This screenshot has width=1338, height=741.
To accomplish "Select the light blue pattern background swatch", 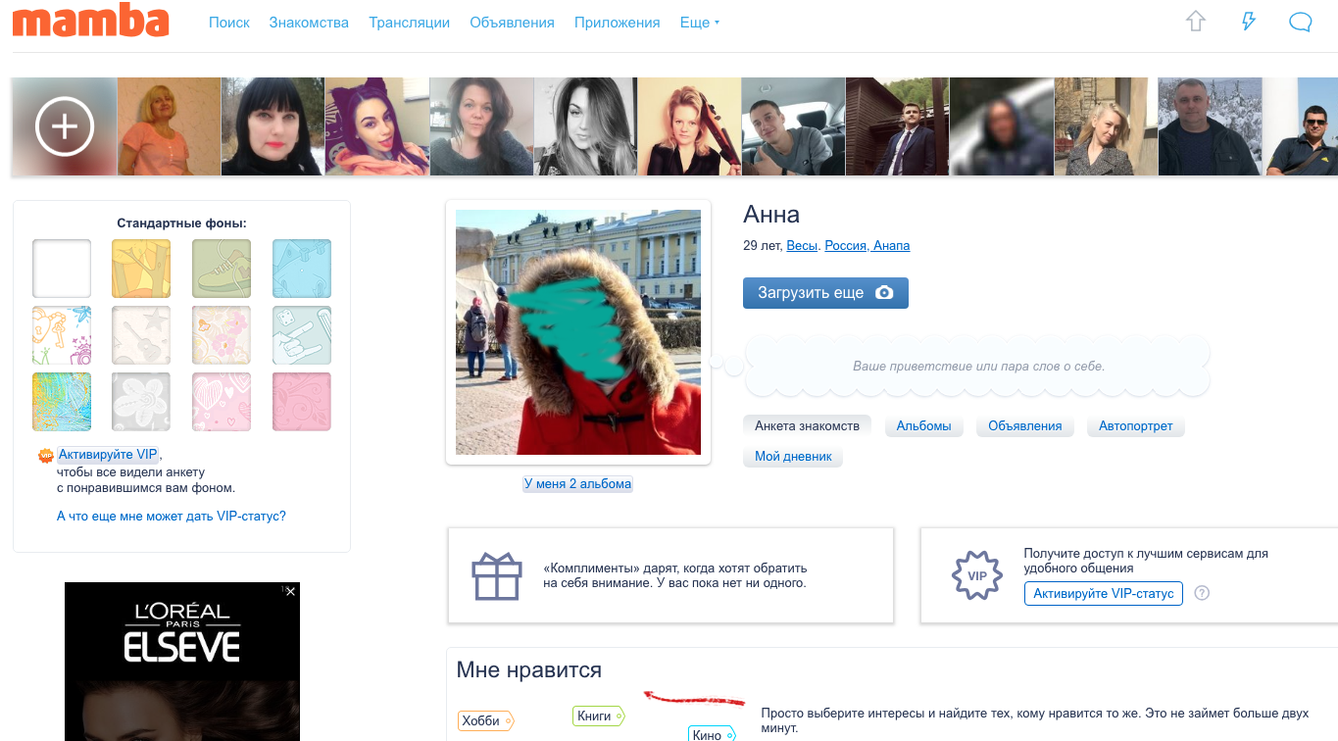I will pos(302,269).
